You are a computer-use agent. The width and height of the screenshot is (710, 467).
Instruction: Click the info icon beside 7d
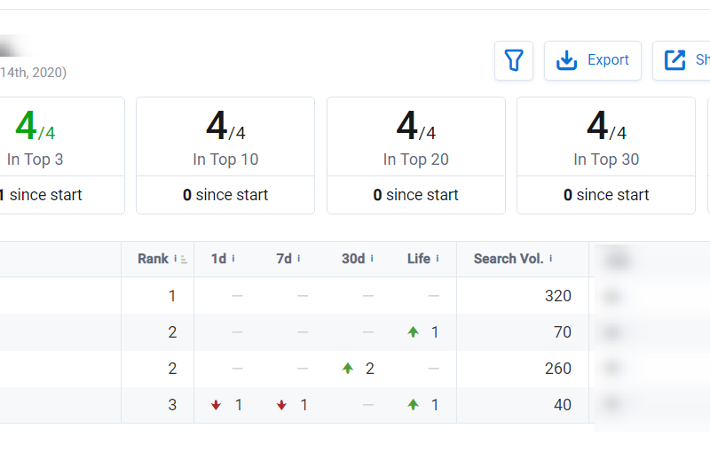click(x=299, y=259)
